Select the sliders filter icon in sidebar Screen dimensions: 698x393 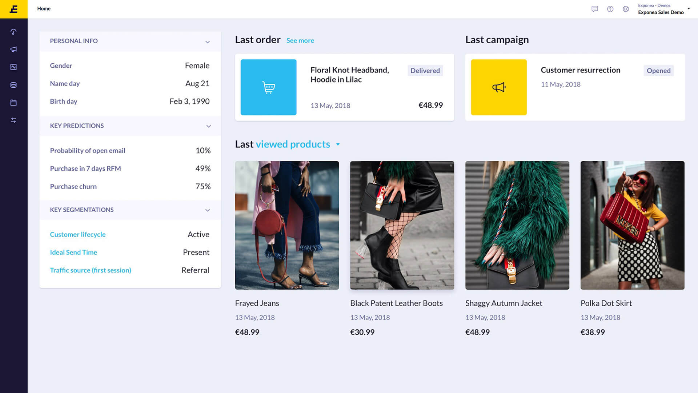pyautogui.click(x=14, y=120)
